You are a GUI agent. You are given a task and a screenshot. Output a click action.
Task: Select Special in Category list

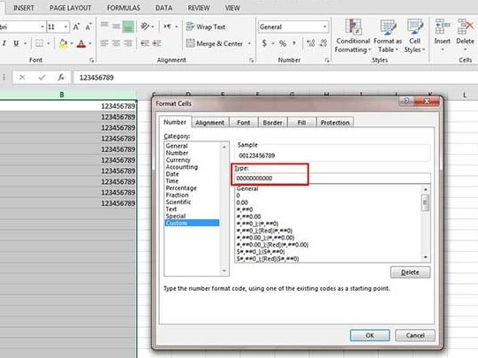click(x=176, y=216)
